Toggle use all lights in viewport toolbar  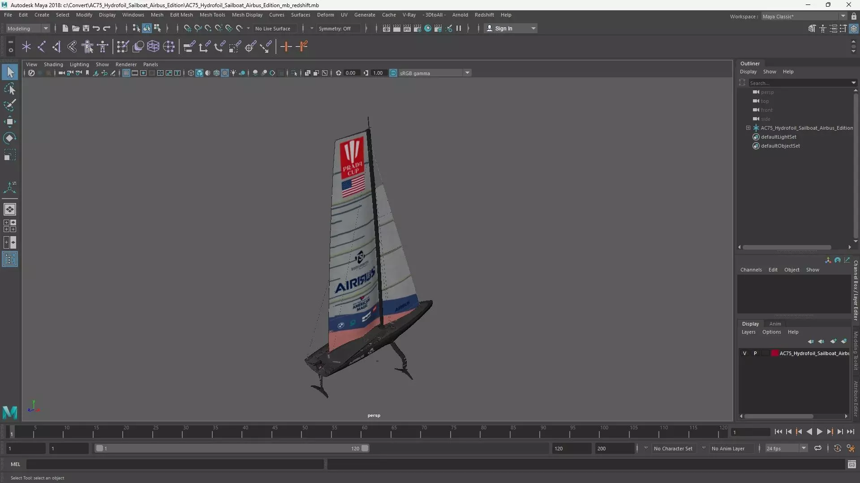233,73
